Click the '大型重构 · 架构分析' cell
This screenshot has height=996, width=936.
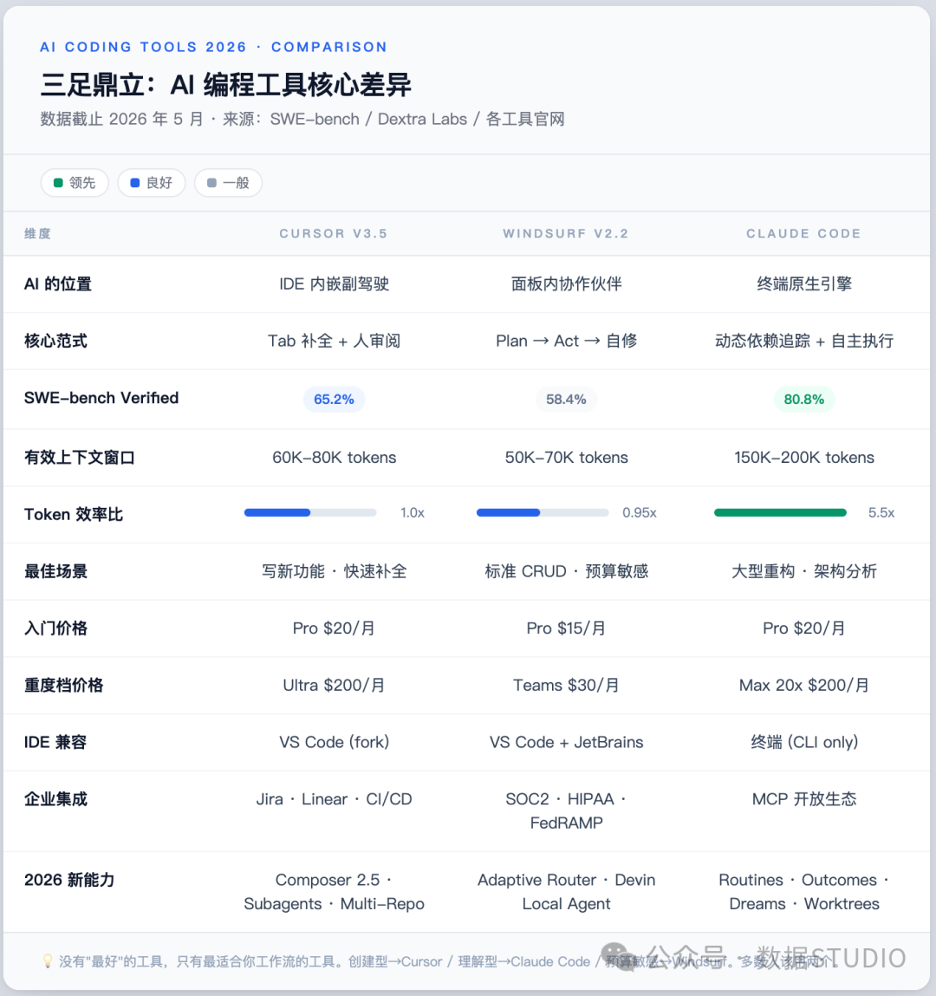804,571
